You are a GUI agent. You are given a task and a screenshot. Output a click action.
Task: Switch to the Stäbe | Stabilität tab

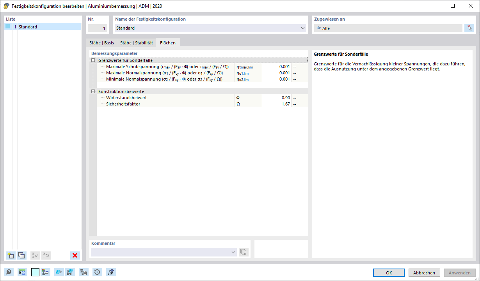pos(137,43)
